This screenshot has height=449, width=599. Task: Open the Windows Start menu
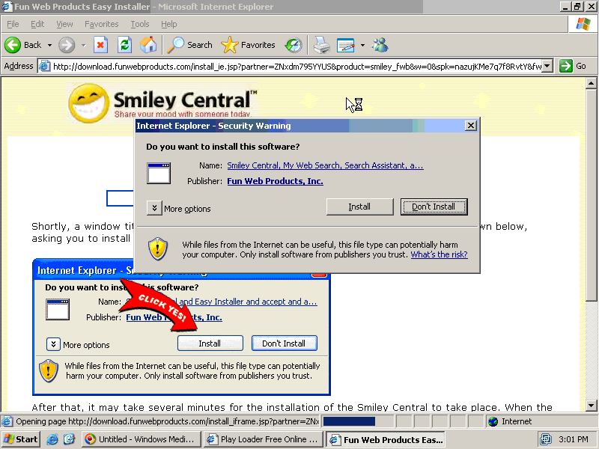[20, 439]
